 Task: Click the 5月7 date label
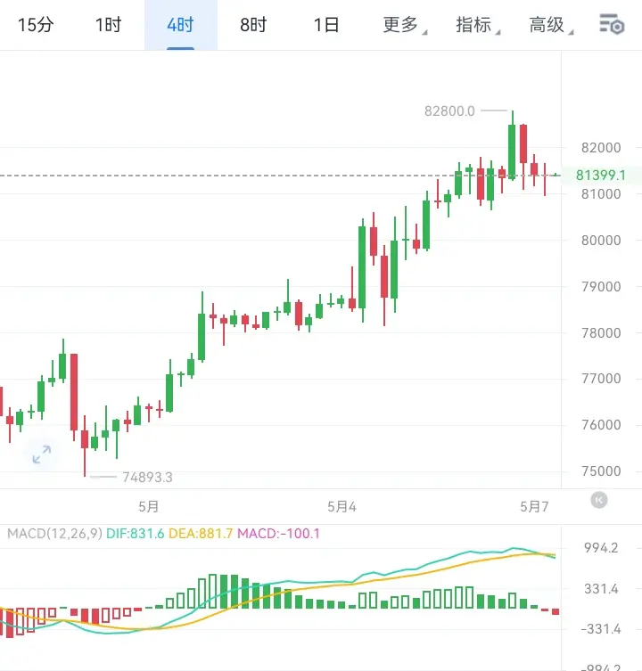point(534,507)
